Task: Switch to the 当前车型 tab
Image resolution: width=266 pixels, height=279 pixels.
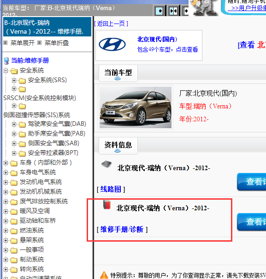Action: [x=118, y=73]
